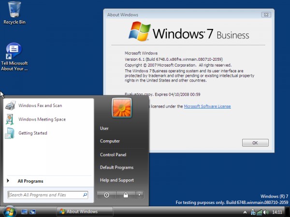Click the copyright 2007 Microsoft text
This screenshot has width=290, height=217.
(178, 65)
